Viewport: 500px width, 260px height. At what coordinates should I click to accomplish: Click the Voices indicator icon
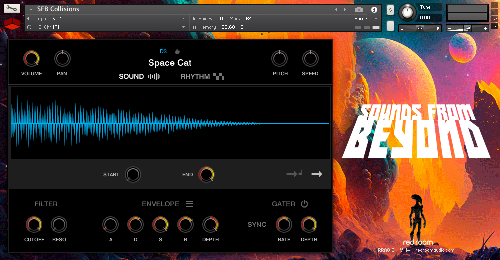pos(194,19)
